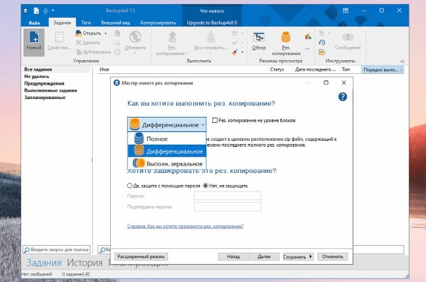Click the Обновить refresh globe icon
426x282 pixels.
click(x=135, y=37)
